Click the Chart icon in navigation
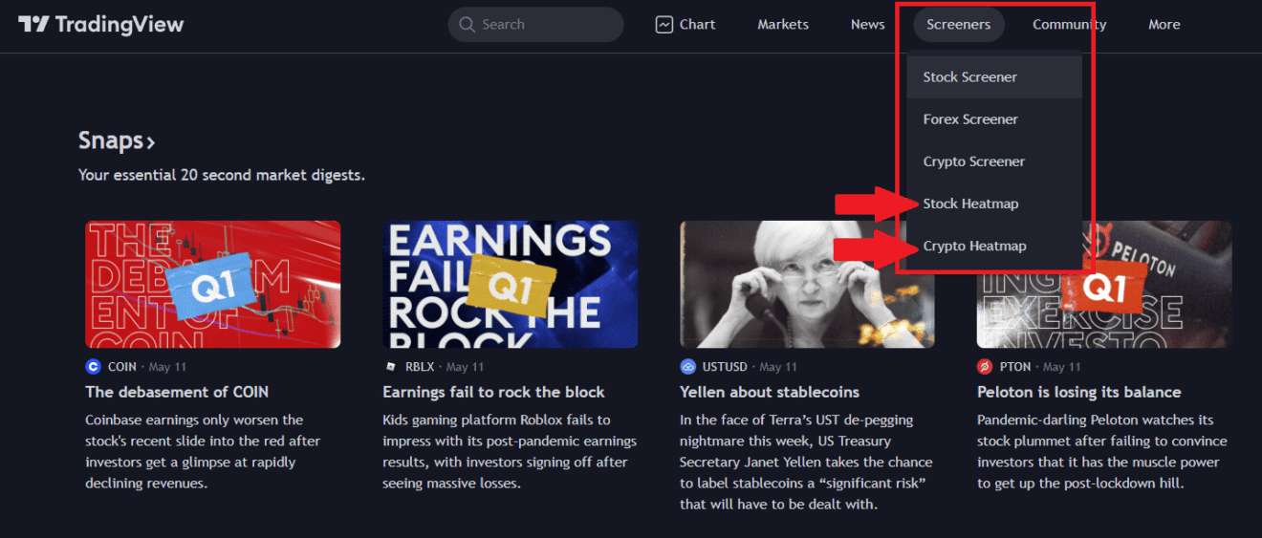This screenshot has width=1262, height=538. (664, 25)
